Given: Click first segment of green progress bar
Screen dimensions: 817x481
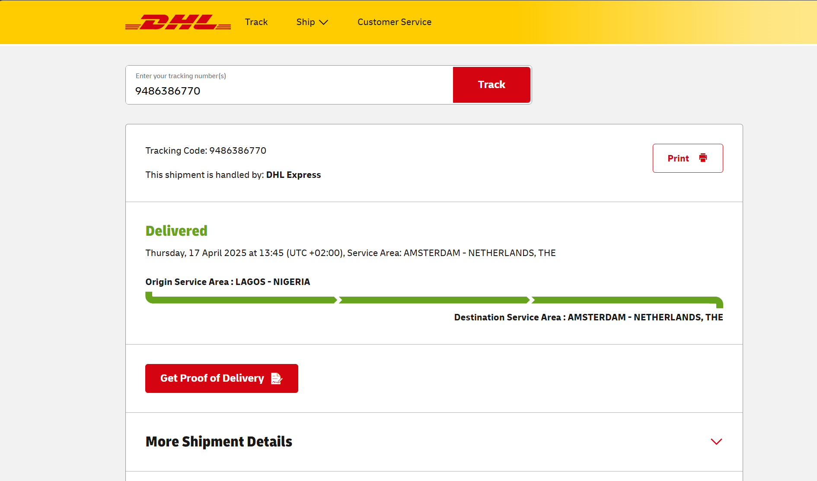Looking at the screenshot, I should tap(241, 299).
